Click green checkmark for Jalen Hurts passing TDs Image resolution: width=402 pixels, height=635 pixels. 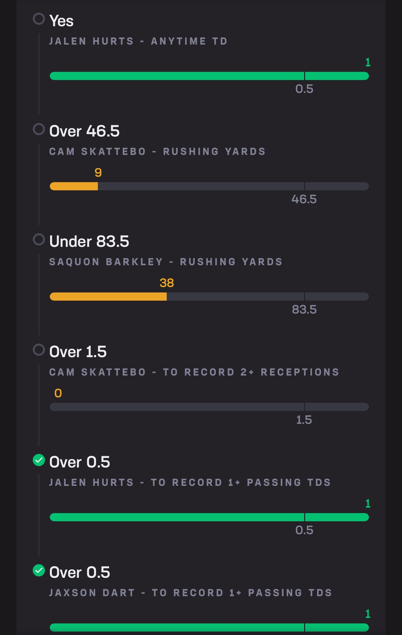coord(39,460)
